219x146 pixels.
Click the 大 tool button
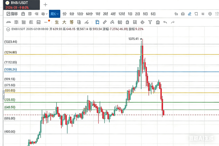[x=64, y=22]
